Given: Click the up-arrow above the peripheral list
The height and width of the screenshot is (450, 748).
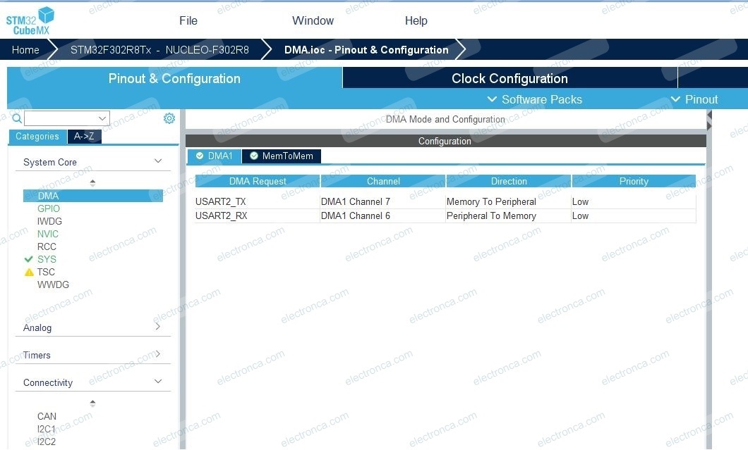Looking at the screenshot, I should (x=92, y=181).
